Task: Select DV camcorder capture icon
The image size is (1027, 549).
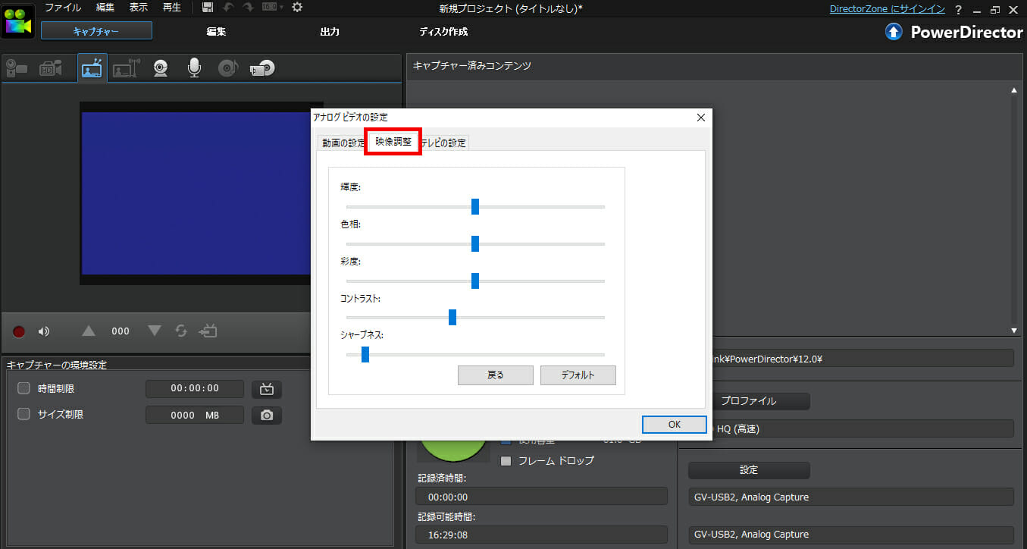Action: click(17, 68)
